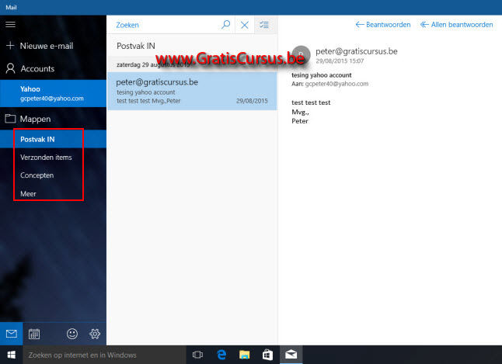Click the Mail app taskbar icon
The image size is (502, 364).
pos(291,355)
